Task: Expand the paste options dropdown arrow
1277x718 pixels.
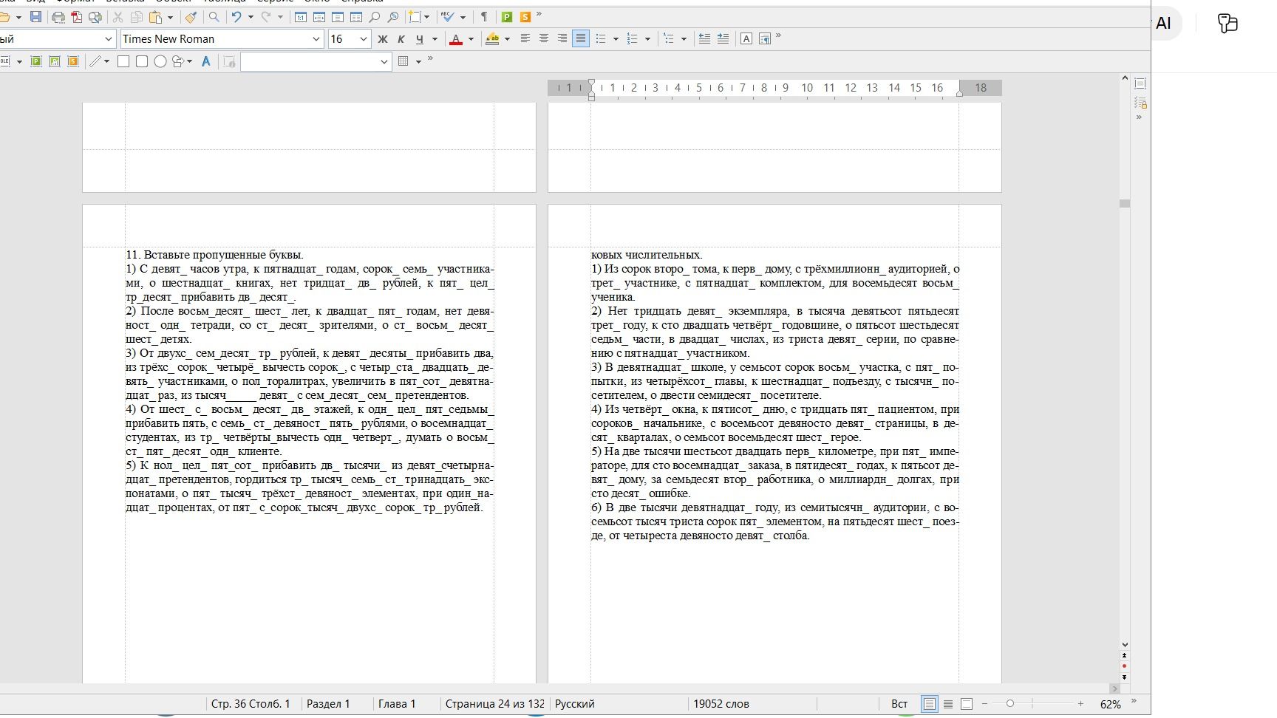Action: [x=170, y=16]
